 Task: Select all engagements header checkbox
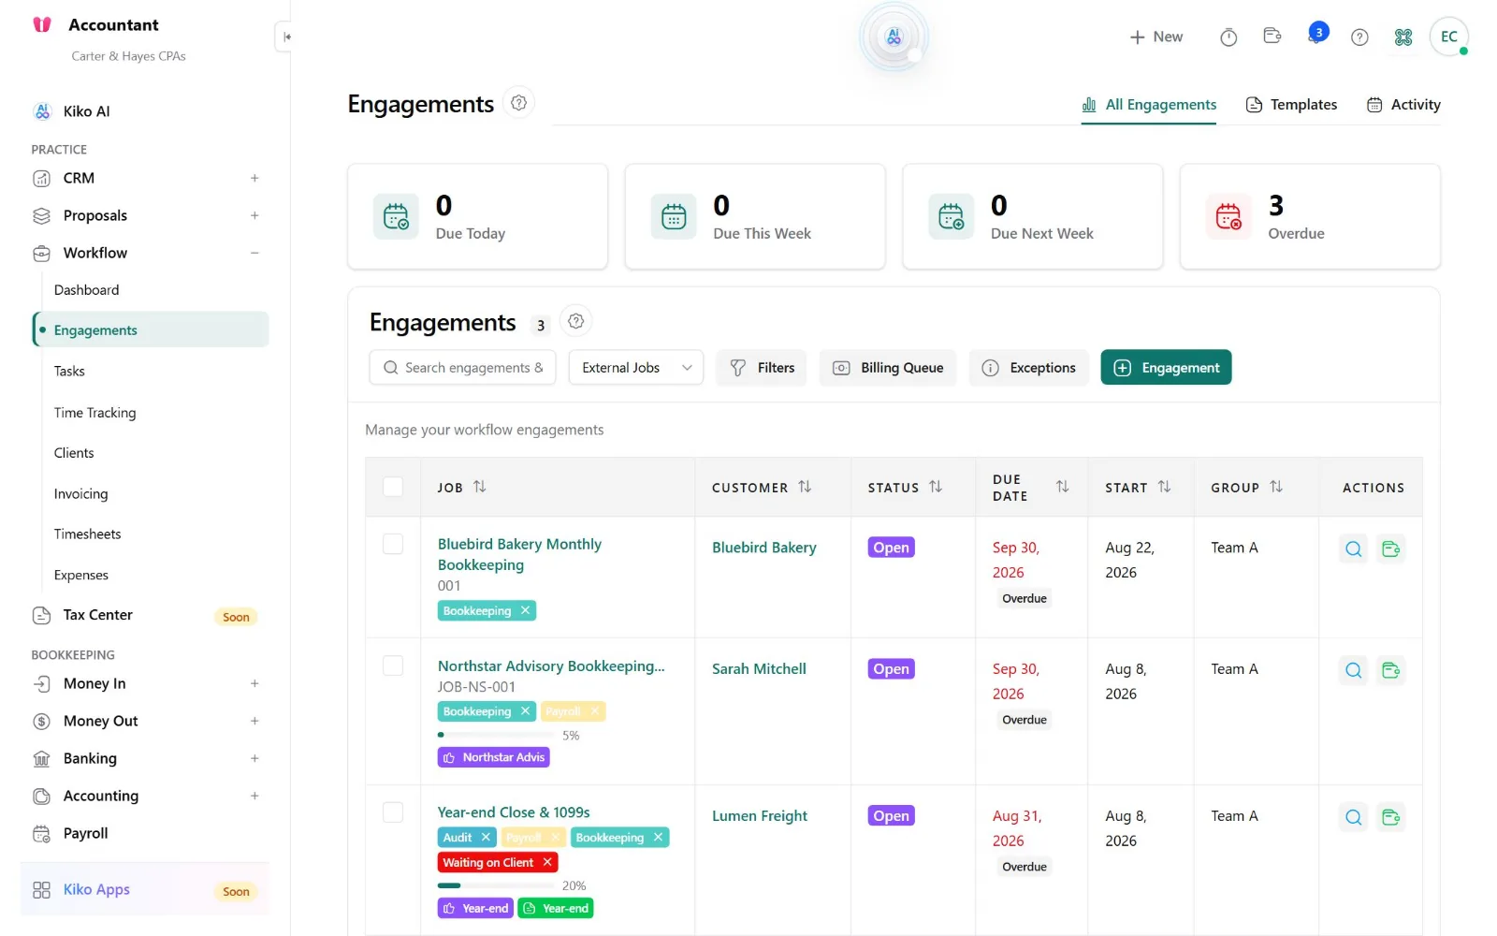coord(393,487)
